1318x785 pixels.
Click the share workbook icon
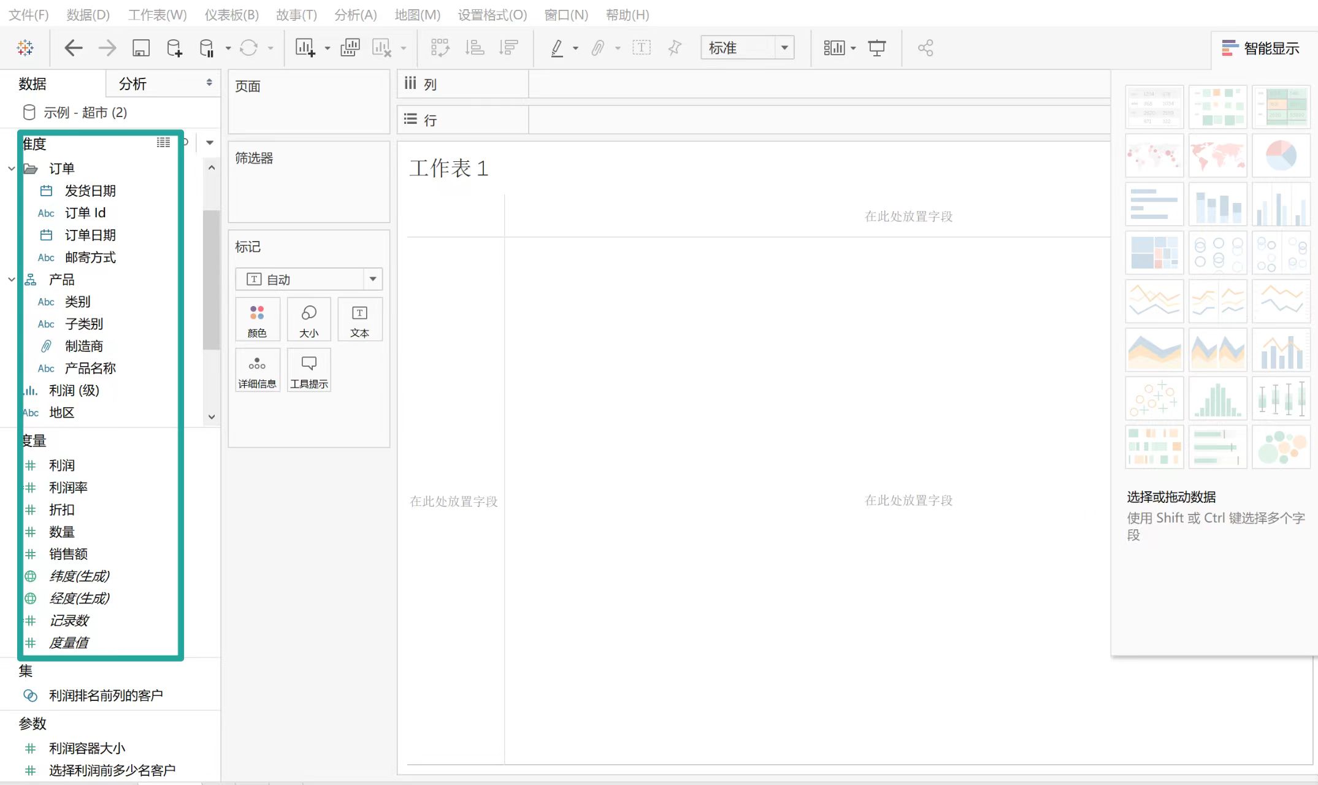click(925, 48)
